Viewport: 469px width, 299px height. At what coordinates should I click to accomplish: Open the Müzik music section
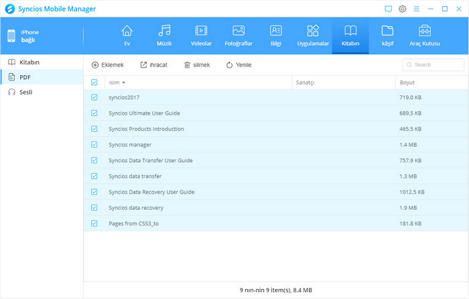[x=164, y=36]
